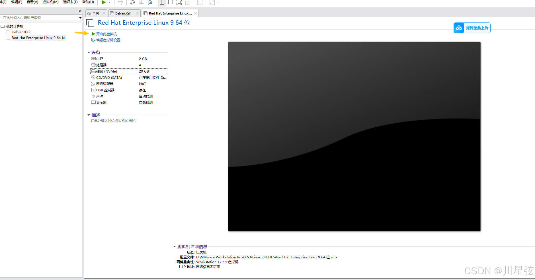This screenshot has height=280, width=535.
Task: Click the 拖拽至此上传 upload button
Action: [472, 28]
